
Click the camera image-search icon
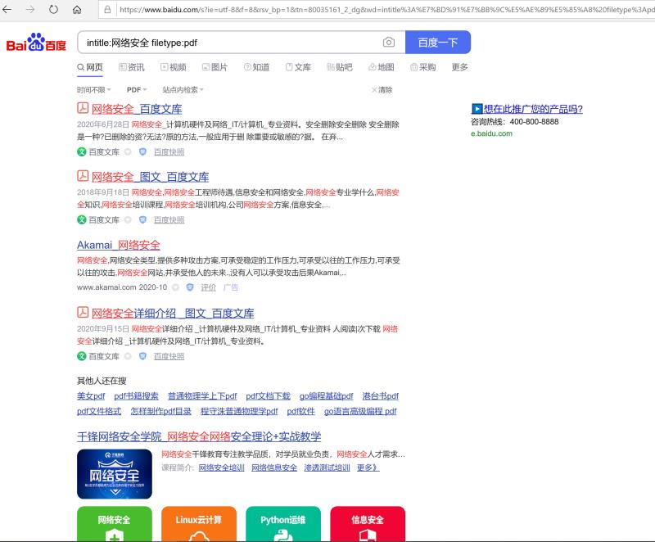tap(388, 43)
